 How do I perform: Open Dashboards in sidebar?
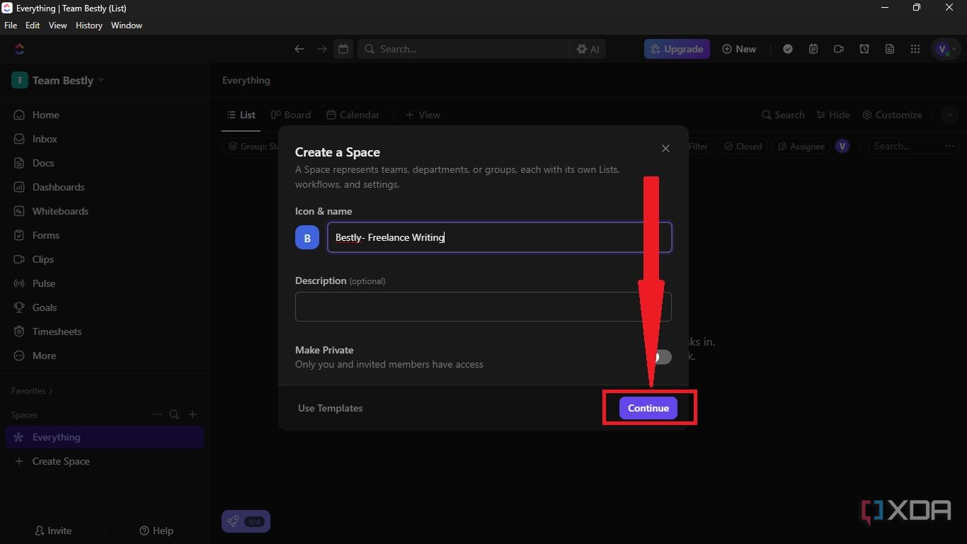(x=105, y=187)
